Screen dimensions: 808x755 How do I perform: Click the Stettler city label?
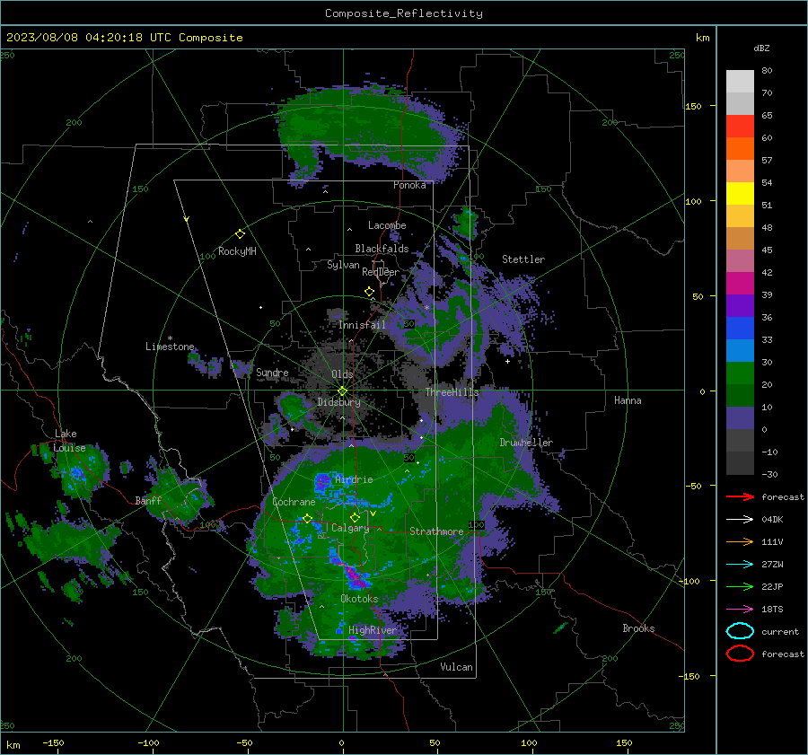tap(523, 259)
